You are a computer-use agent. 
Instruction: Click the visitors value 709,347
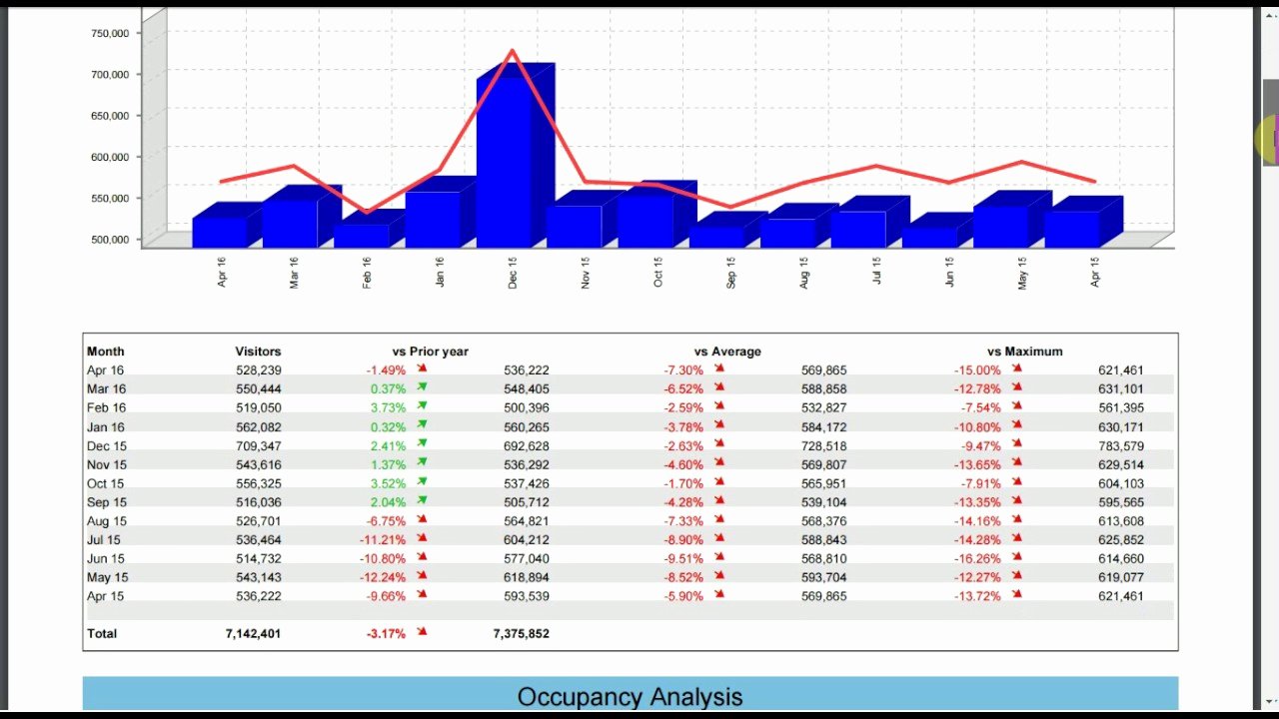pos(258,446)
